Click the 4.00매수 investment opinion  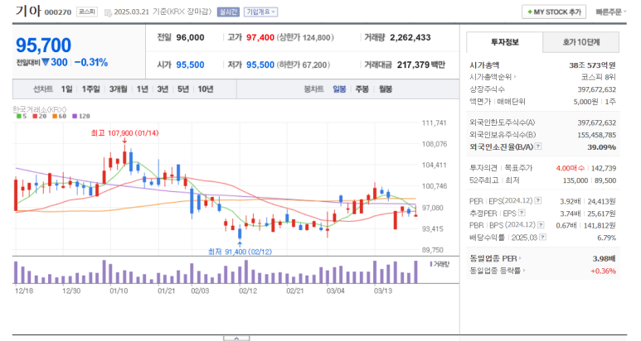571,168
